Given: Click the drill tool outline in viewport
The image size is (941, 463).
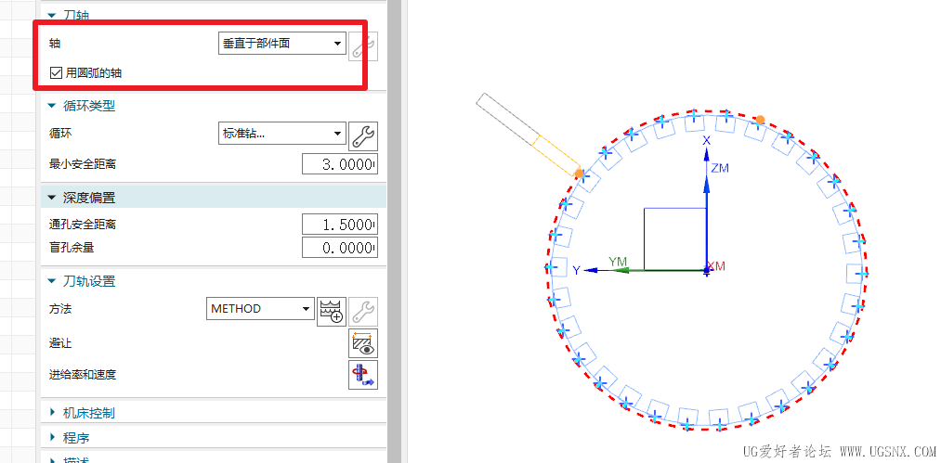Looking at the screenshot, I should [x=529, y=135].
